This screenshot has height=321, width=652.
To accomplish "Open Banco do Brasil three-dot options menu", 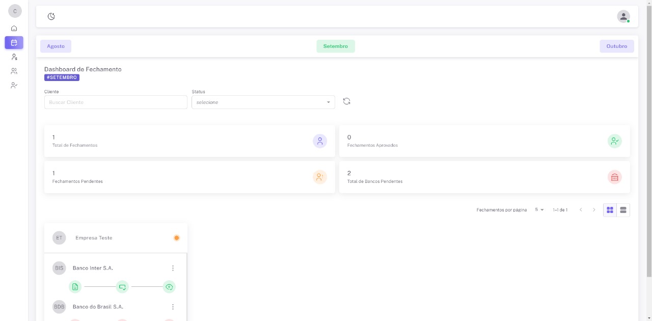I will click(173, 307).
